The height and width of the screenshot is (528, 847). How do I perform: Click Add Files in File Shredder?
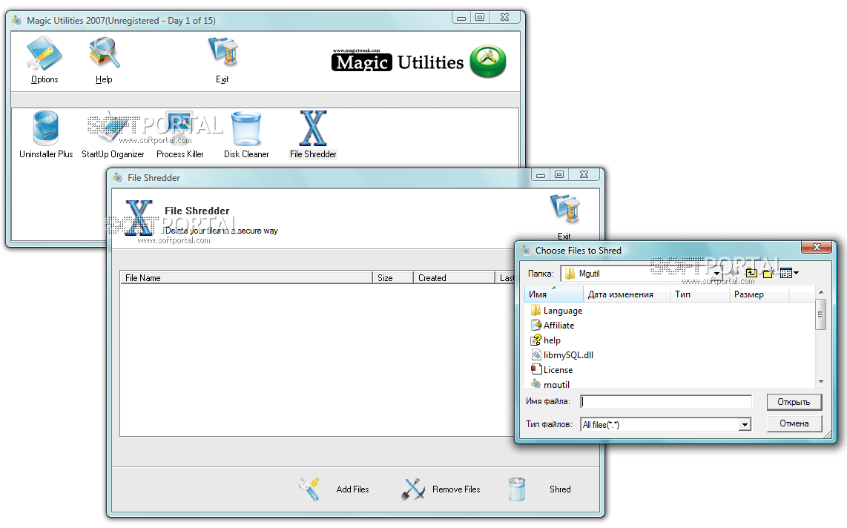tap(335, 489)
